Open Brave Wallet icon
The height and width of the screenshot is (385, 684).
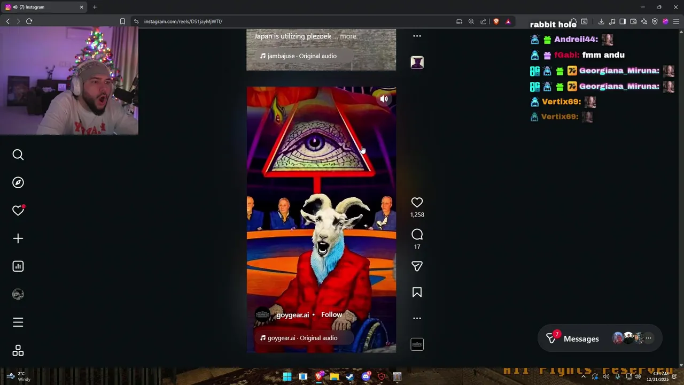pos(633,21)
